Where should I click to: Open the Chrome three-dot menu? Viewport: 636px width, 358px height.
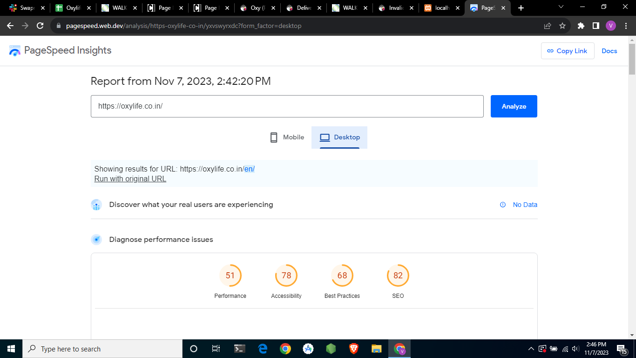click(625, 26)
